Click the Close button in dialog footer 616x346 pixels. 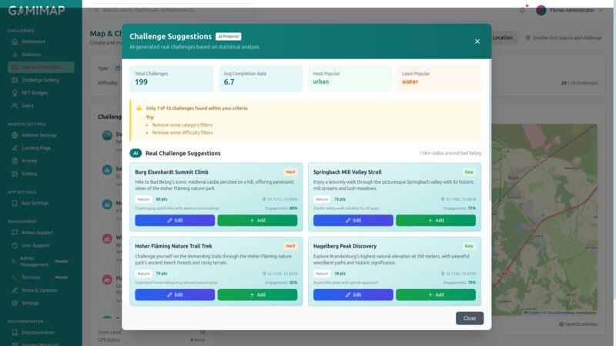click(469, 318)
